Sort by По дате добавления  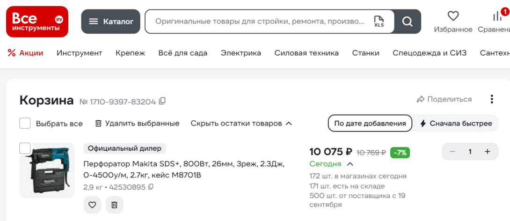[x=370, y=123]
